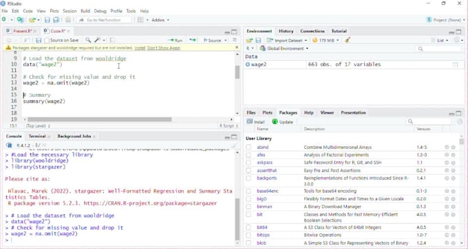Image resolution: width=468 pixels, height=249 pixels.
Task: Open the Import Dataset dropdown
Action: [x=287, y=40]
